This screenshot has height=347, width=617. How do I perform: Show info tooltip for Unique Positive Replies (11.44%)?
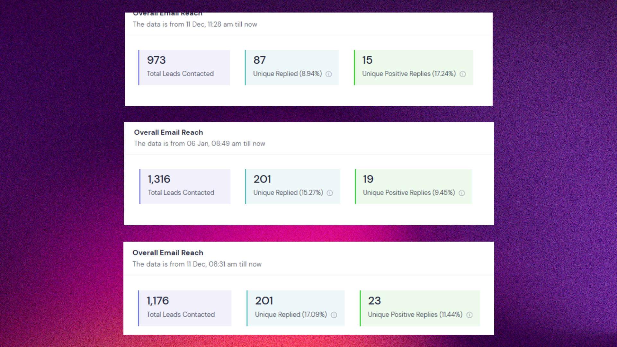click(x=469, y=315)
